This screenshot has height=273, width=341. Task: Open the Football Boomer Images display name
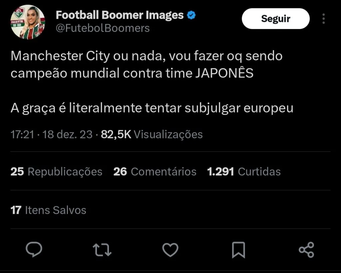120,15
